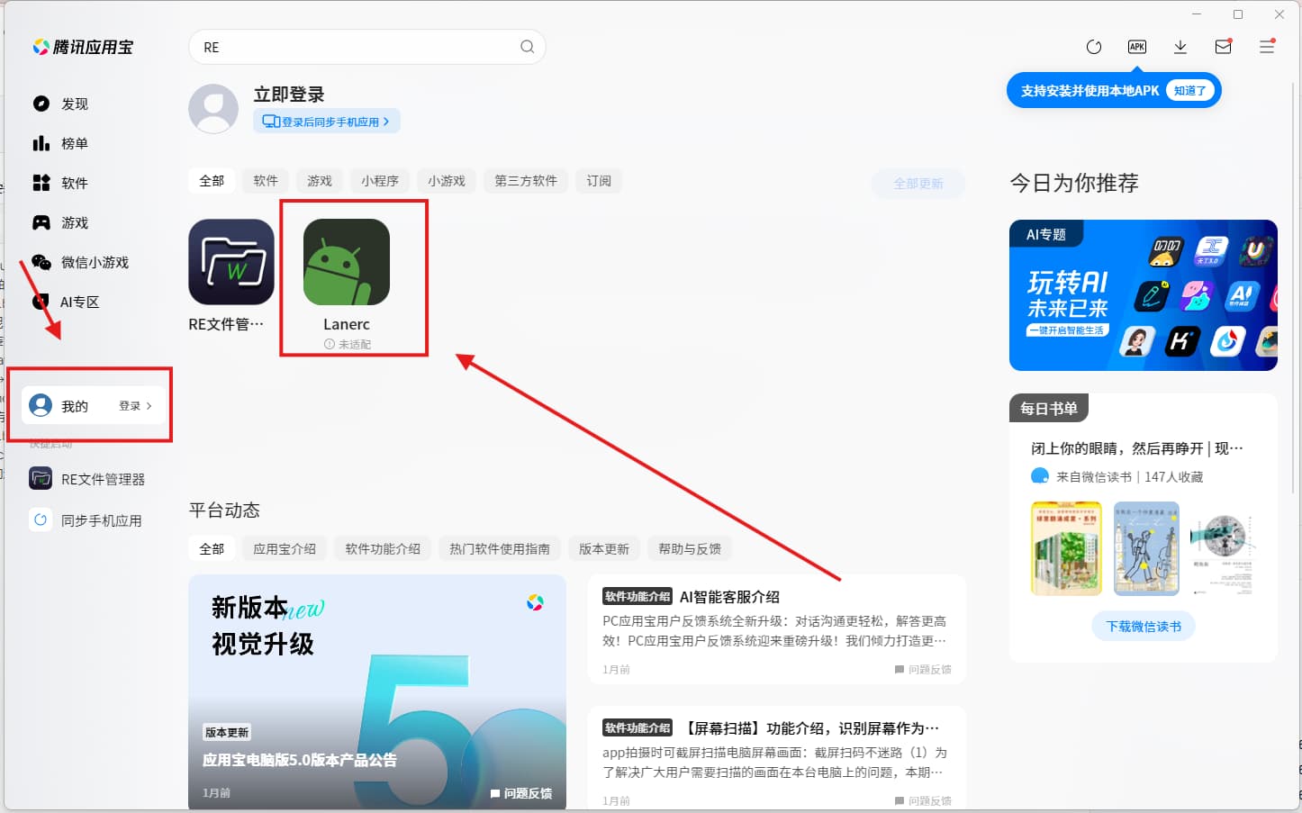Click 来自微信读书 | 147人收藏 text
The height and width of the screenshot is (813, 1302).
(x=1129, y=477)
